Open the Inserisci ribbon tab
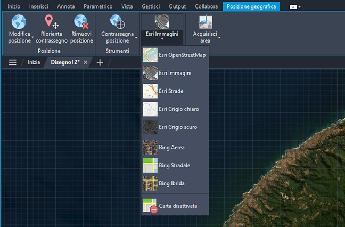Screen dimensions: 345x227 39,6
